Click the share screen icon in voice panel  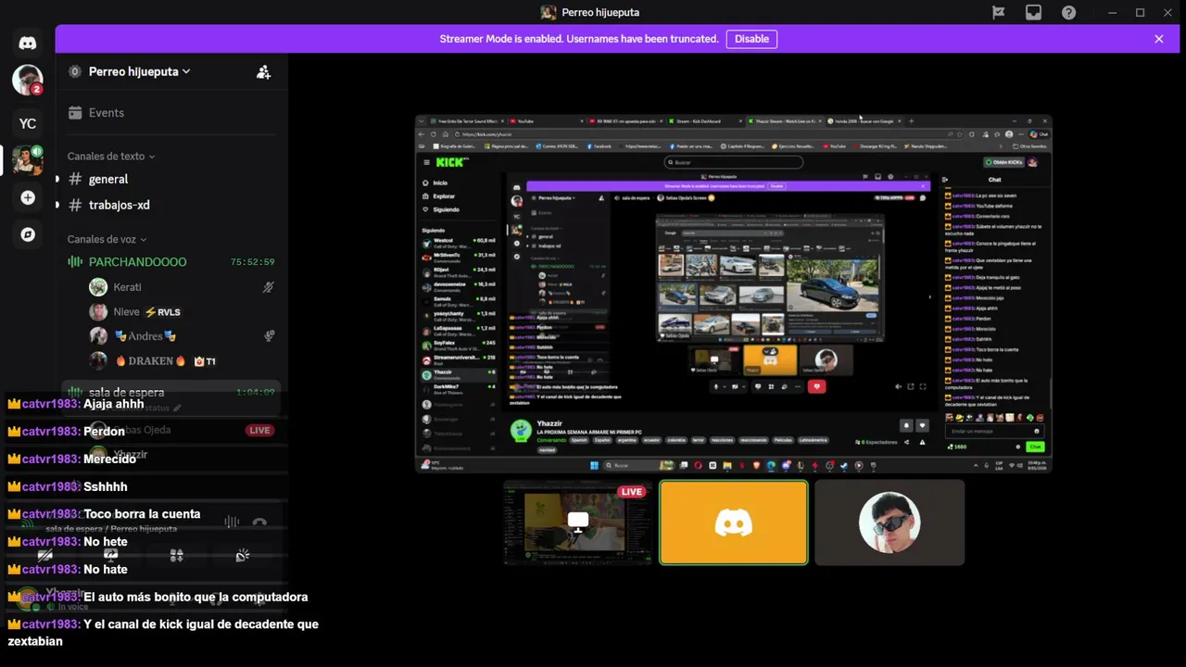tap(110, 555)
